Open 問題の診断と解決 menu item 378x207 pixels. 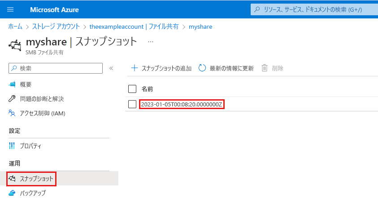click(x=42, y=99)
